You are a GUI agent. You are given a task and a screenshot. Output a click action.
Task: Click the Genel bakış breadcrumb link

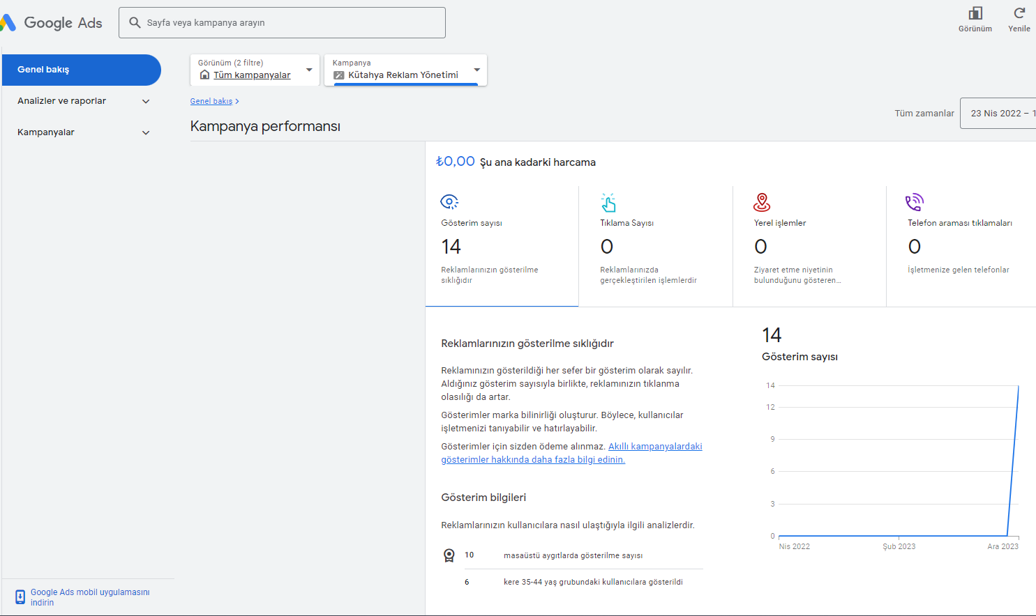pos(211,101)
